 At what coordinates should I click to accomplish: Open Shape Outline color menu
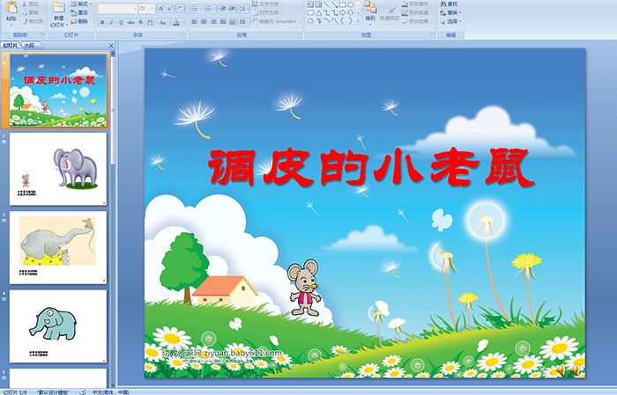pyautogui.click(x=417, y=12)
